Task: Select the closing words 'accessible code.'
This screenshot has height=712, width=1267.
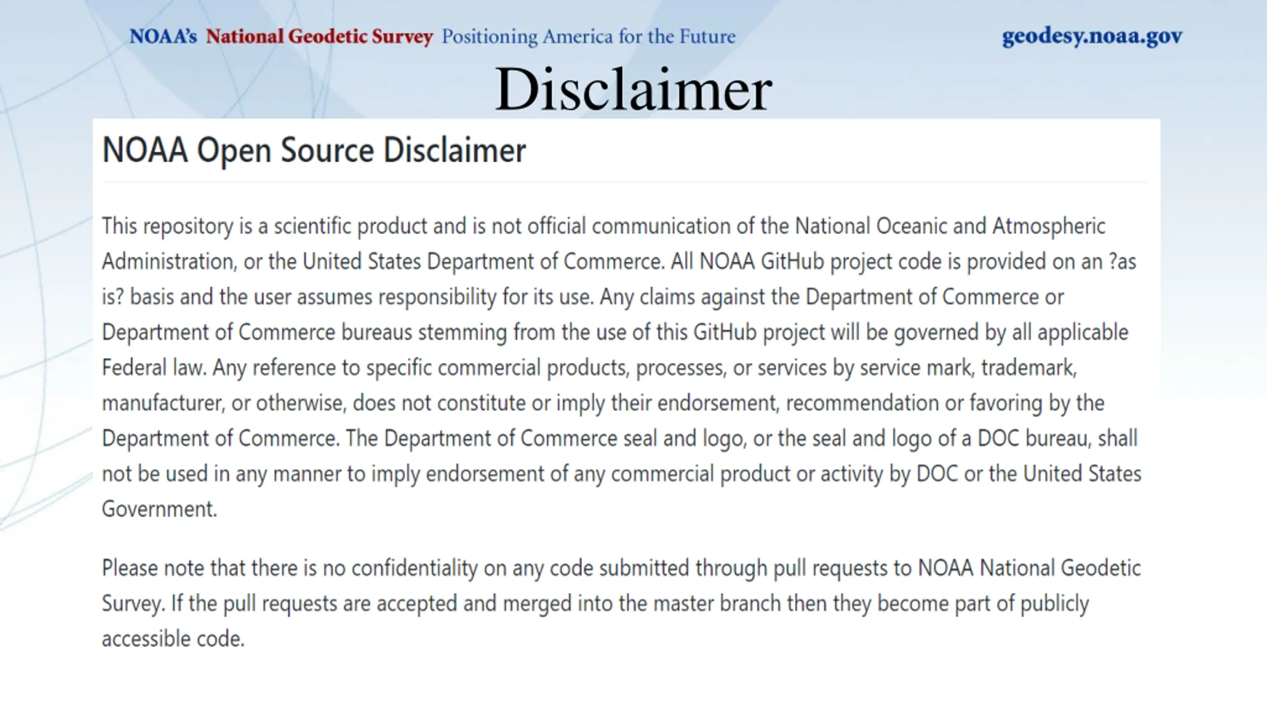Action: (x=173, y=639)
